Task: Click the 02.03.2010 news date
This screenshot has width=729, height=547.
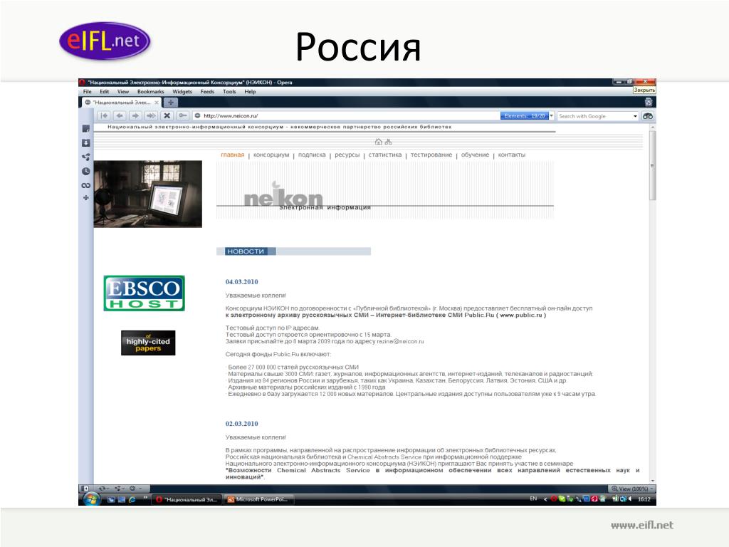Action: [242, 424]
